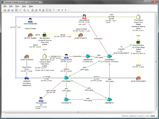Viewport: 159px width, 119px height.
Task: Click the Open folder toolbar icon
Action: pos(5,10)
